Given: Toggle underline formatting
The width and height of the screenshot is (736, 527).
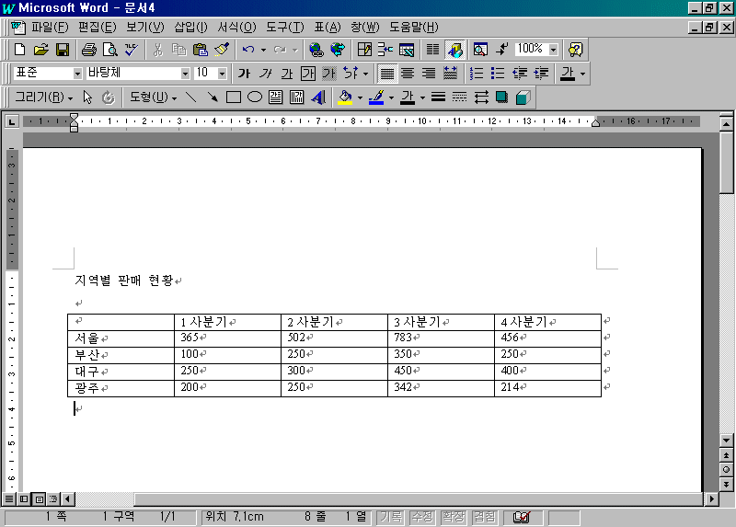Looking at the screenshot, I should coord(287,74).
